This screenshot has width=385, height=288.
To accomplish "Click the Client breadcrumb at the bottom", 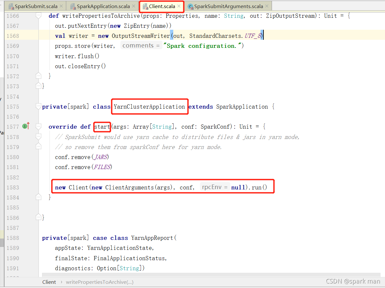I will [49, 282].
